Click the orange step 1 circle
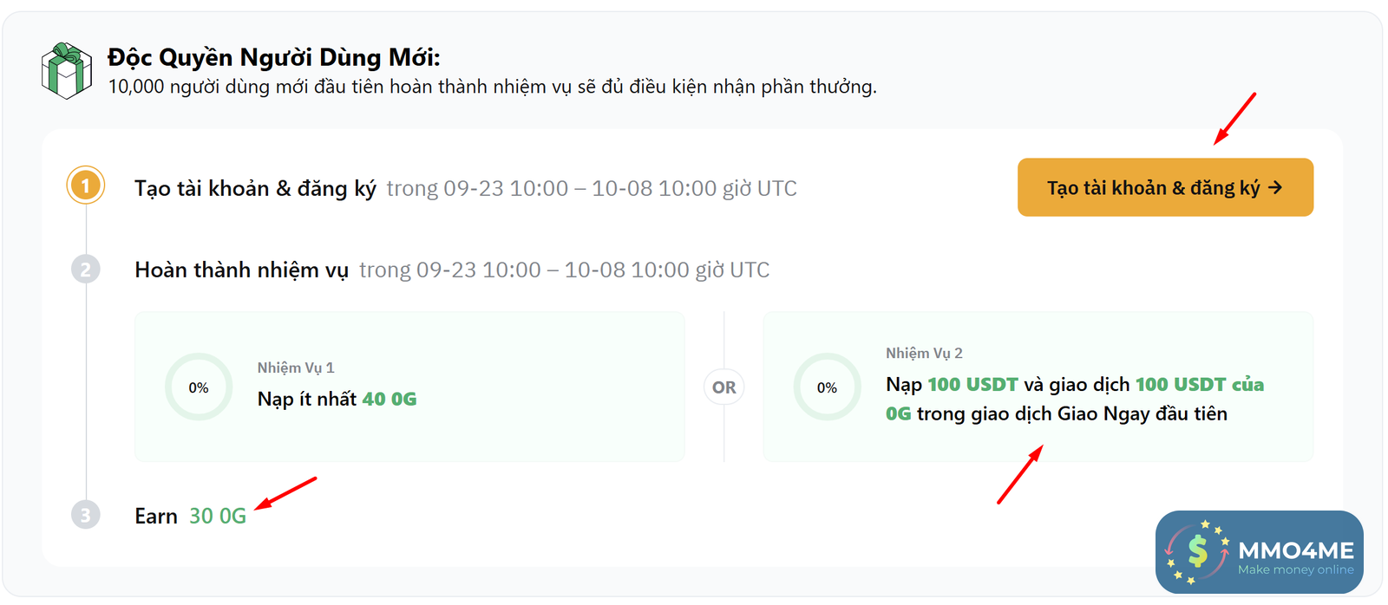The width and height of the screenshot is (1388, 605). pos(85,185)
